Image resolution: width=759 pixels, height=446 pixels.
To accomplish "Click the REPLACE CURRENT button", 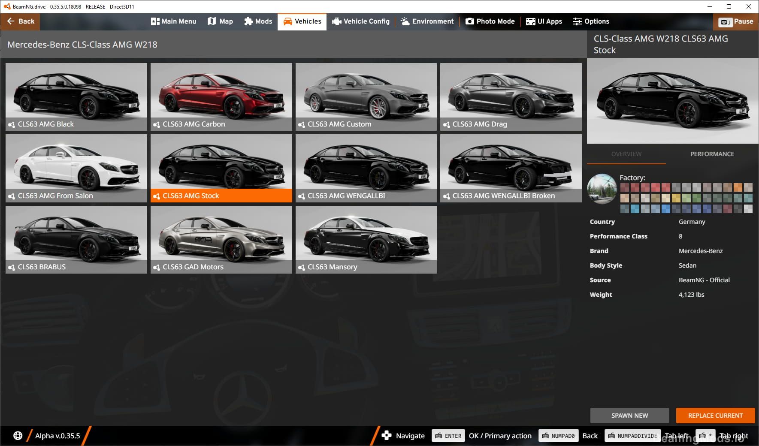I will pos(715,416).
